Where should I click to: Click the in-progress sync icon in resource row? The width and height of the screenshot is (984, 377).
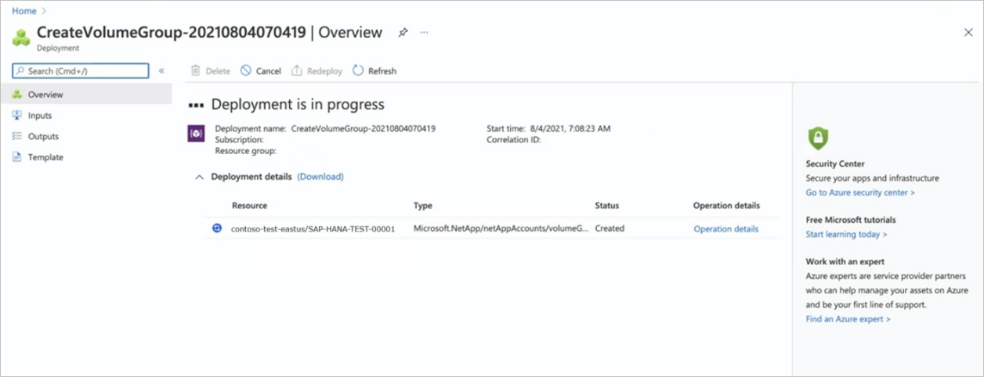pos(217,228)
